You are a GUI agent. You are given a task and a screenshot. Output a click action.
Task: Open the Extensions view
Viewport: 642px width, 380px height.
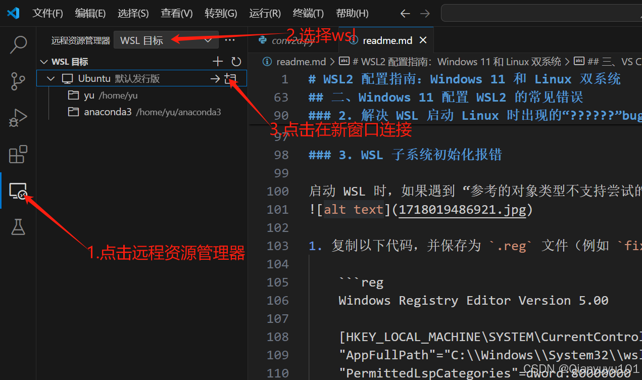coord(18,154)
